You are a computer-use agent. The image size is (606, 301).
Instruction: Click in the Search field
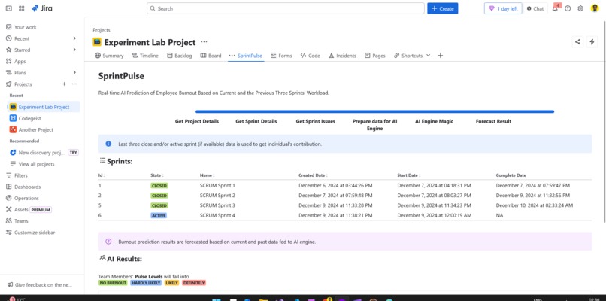(286, 8)
